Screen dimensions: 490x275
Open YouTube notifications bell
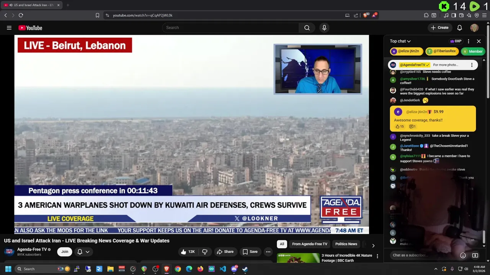460,27
